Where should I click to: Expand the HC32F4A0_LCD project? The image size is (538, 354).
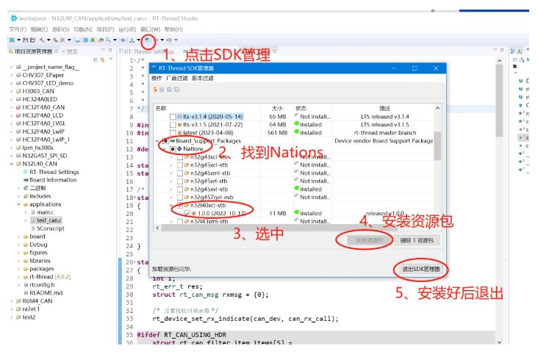[x=11, y=115]
